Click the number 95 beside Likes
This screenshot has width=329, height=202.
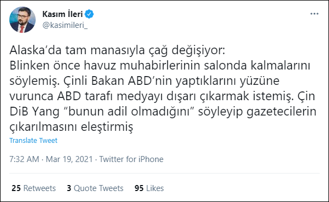[139, 188]
